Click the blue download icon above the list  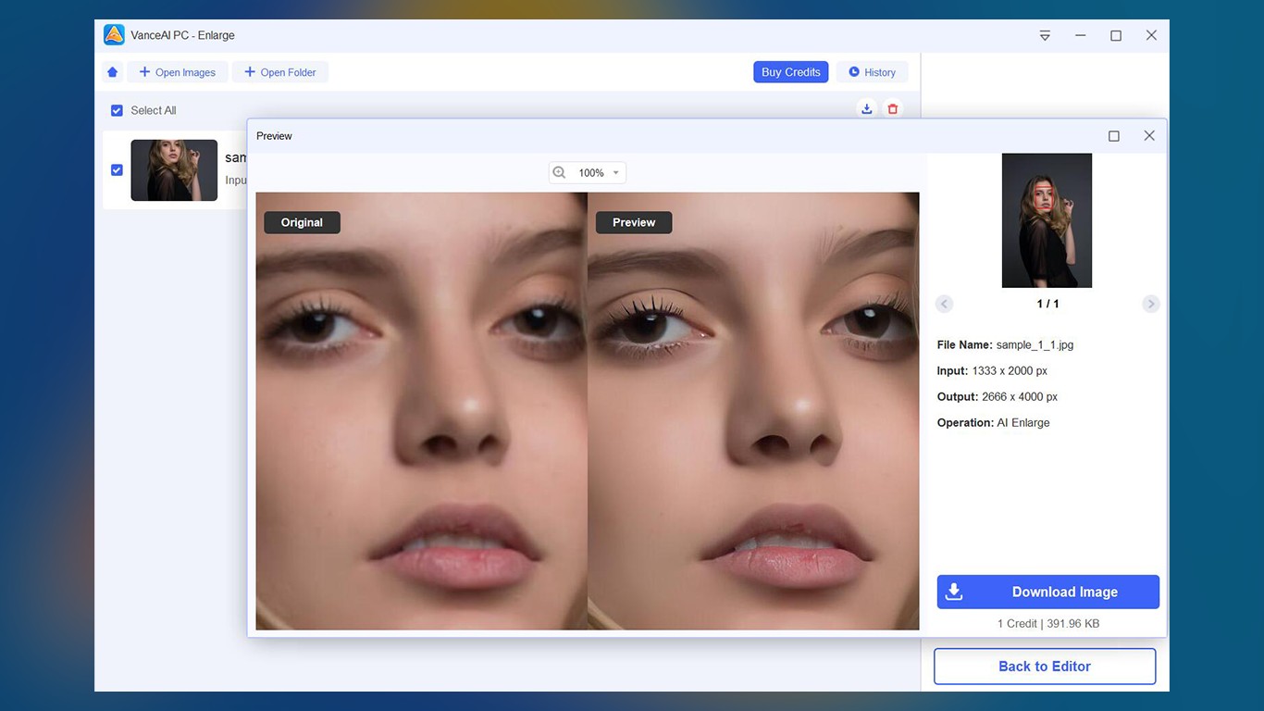866,109
